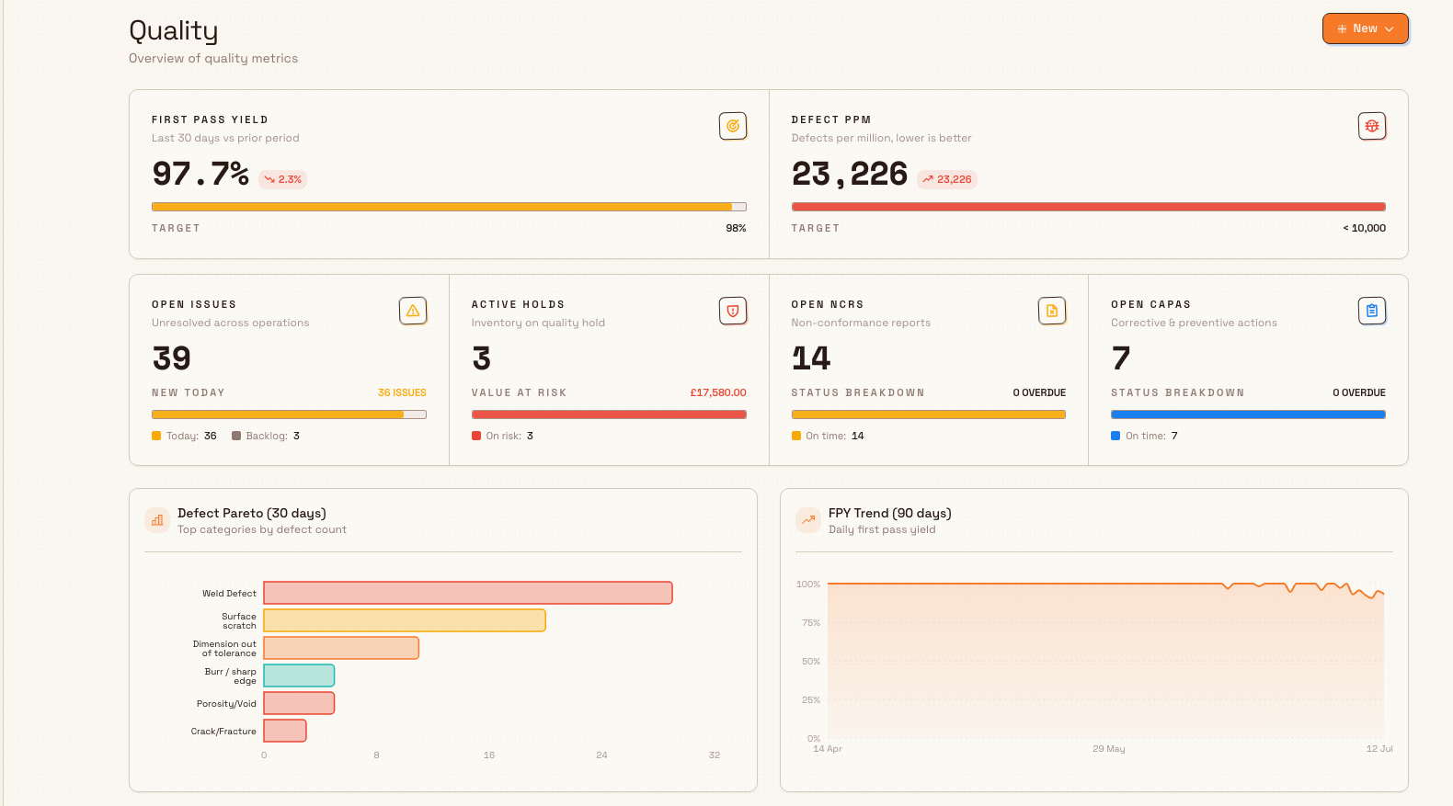
Task: Click the Defect PPM bug icon
Action: pos(1372,126)
